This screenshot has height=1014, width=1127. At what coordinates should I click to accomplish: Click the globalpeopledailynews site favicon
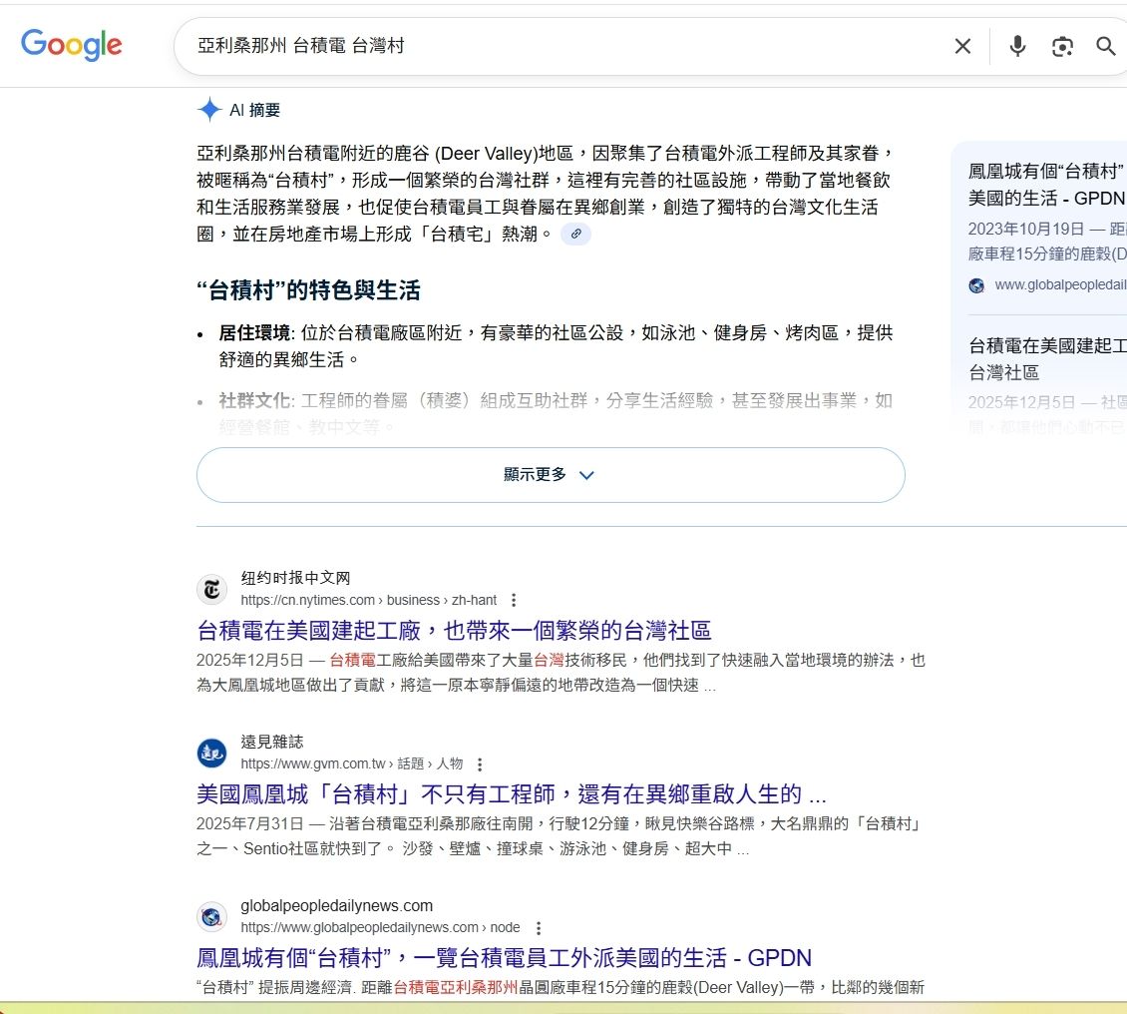[211, 916]
